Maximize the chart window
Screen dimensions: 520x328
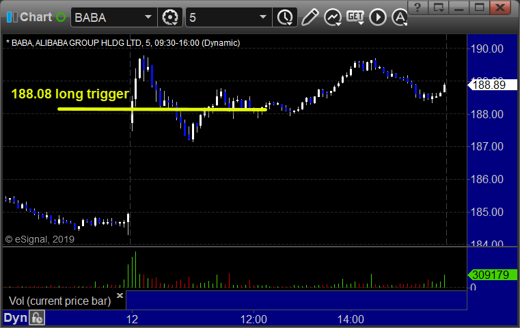point(479,8)
